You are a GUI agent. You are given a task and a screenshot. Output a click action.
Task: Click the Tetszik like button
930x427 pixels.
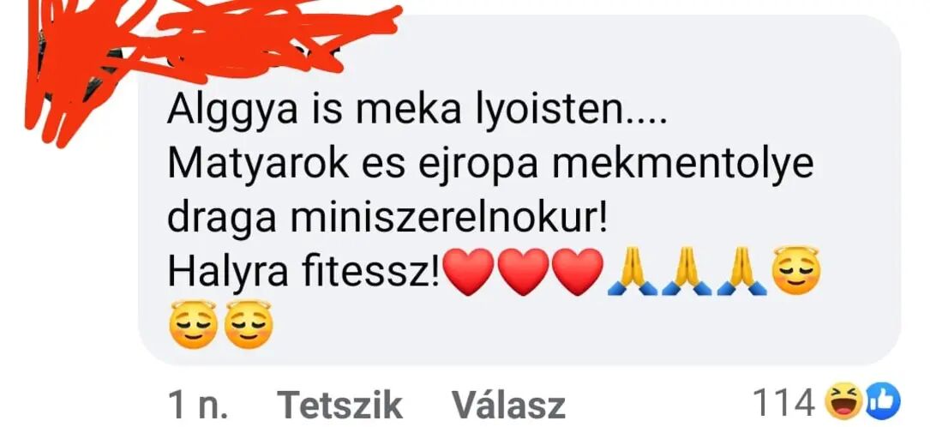[339, 405]
